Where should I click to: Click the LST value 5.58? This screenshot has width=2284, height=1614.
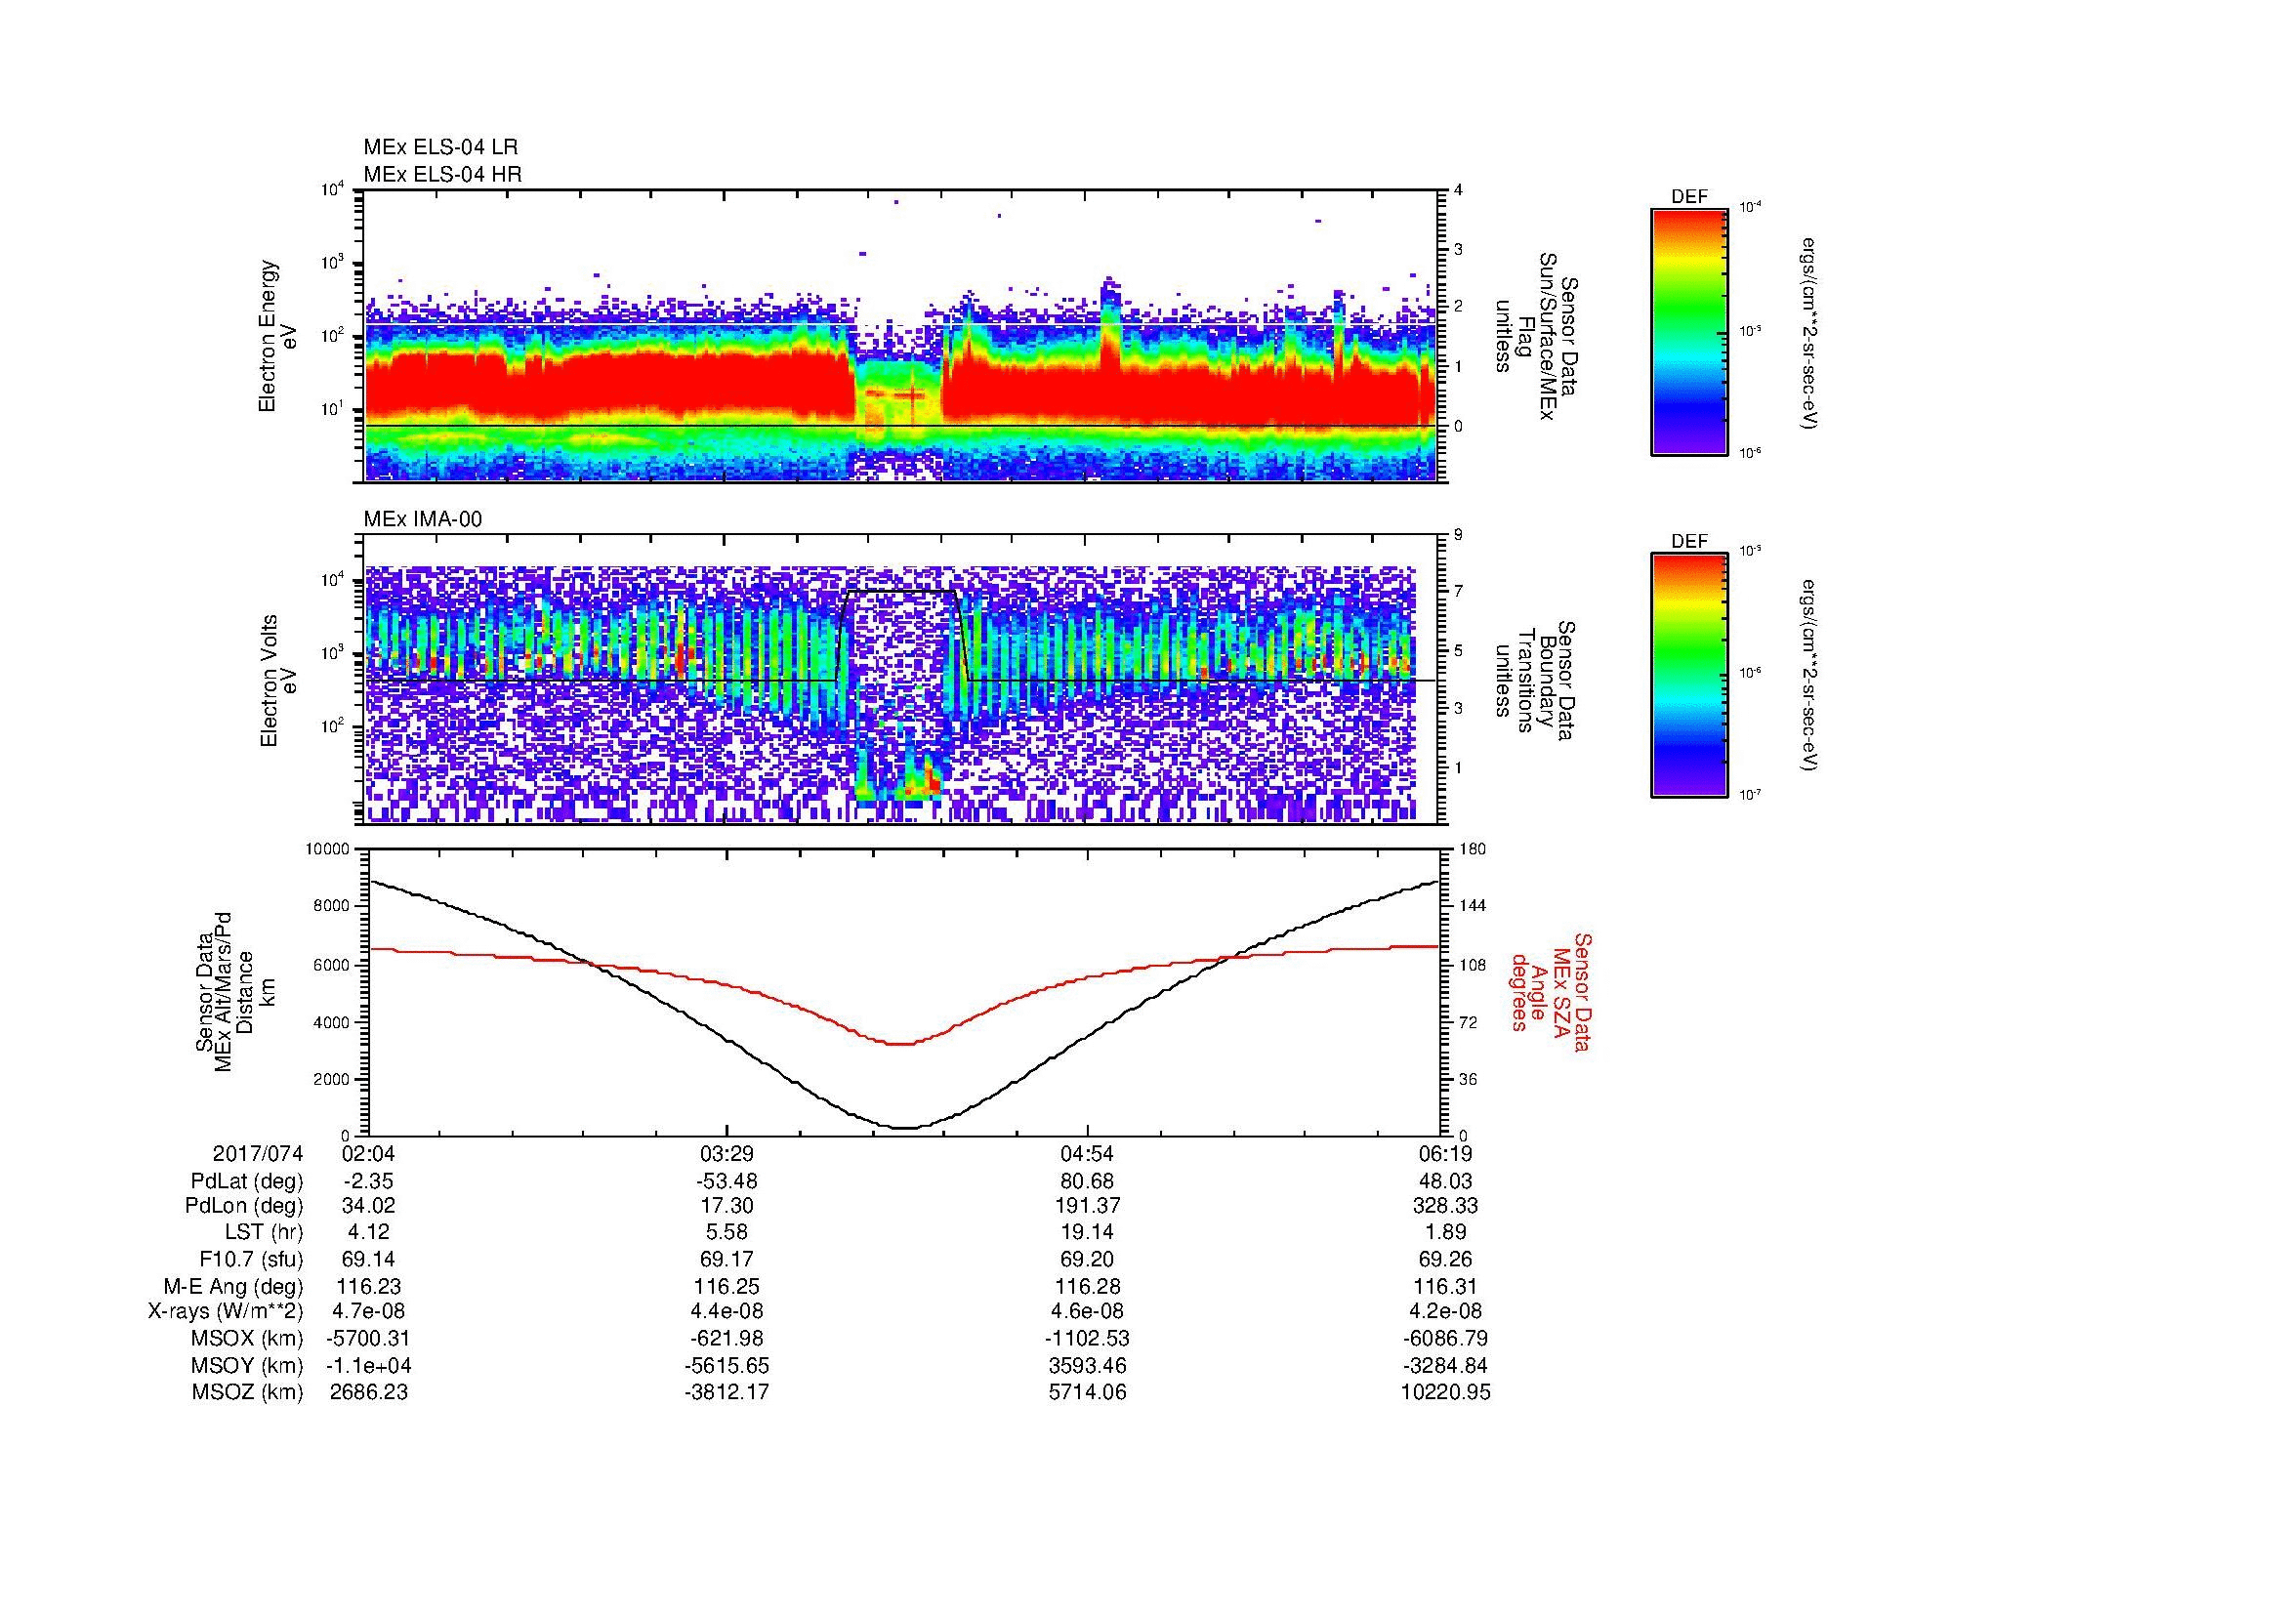click(x=727, y=1232)
